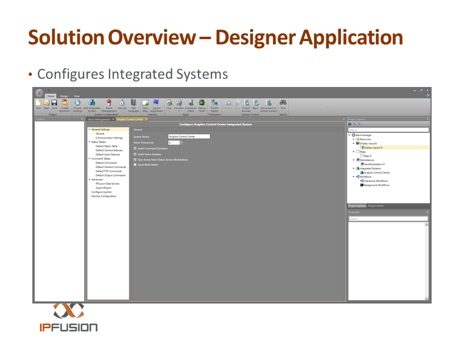
Task: Uncheck Sync Active Alarm Status Across Workstations
Action: 135,159
